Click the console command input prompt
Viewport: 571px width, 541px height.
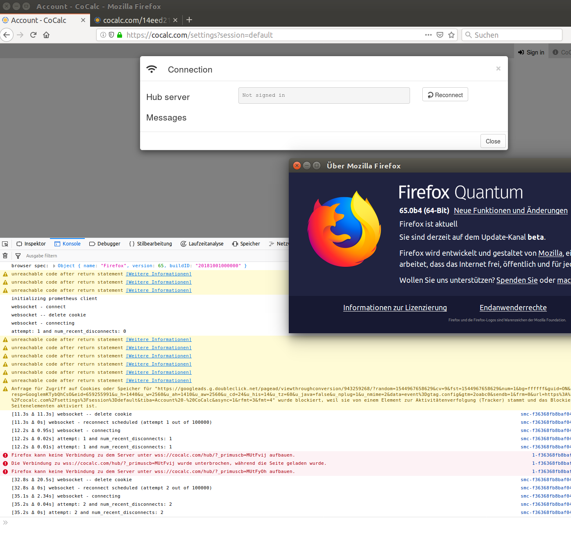[285, 523]
